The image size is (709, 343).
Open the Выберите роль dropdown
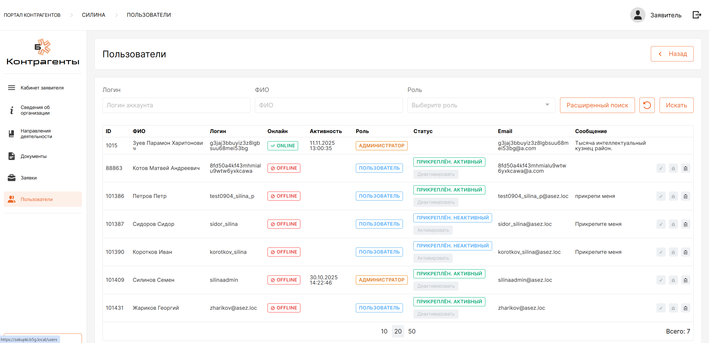point(481,105)
